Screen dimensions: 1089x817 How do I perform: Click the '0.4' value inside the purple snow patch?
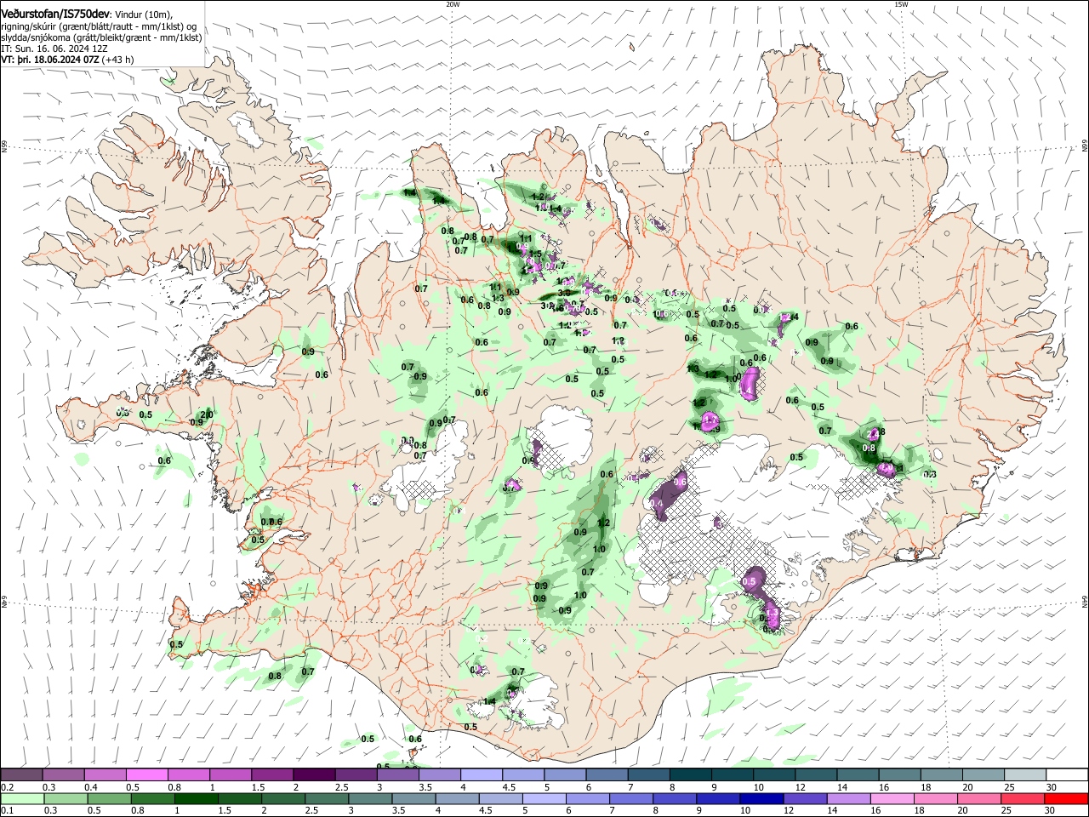tap(657, 504)
